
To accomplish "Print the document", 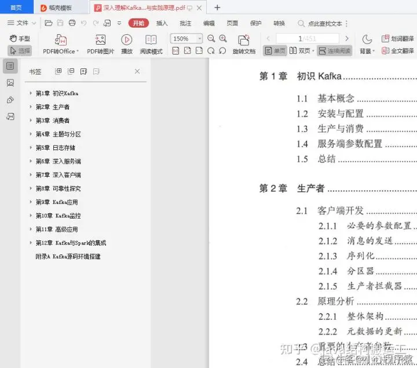I will coord(72,23).
